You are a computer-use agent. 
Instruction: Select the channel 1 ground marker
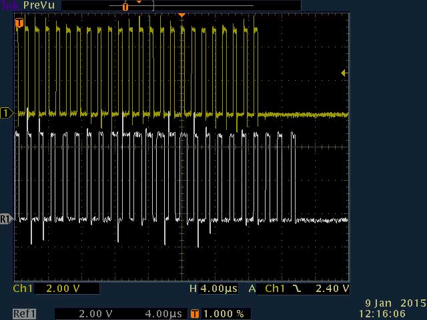coord(6,113)
